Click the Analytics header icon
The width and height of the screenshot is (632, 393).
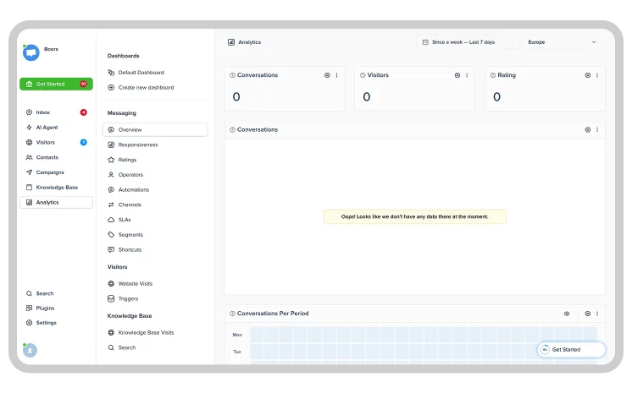tap(231, 42)
